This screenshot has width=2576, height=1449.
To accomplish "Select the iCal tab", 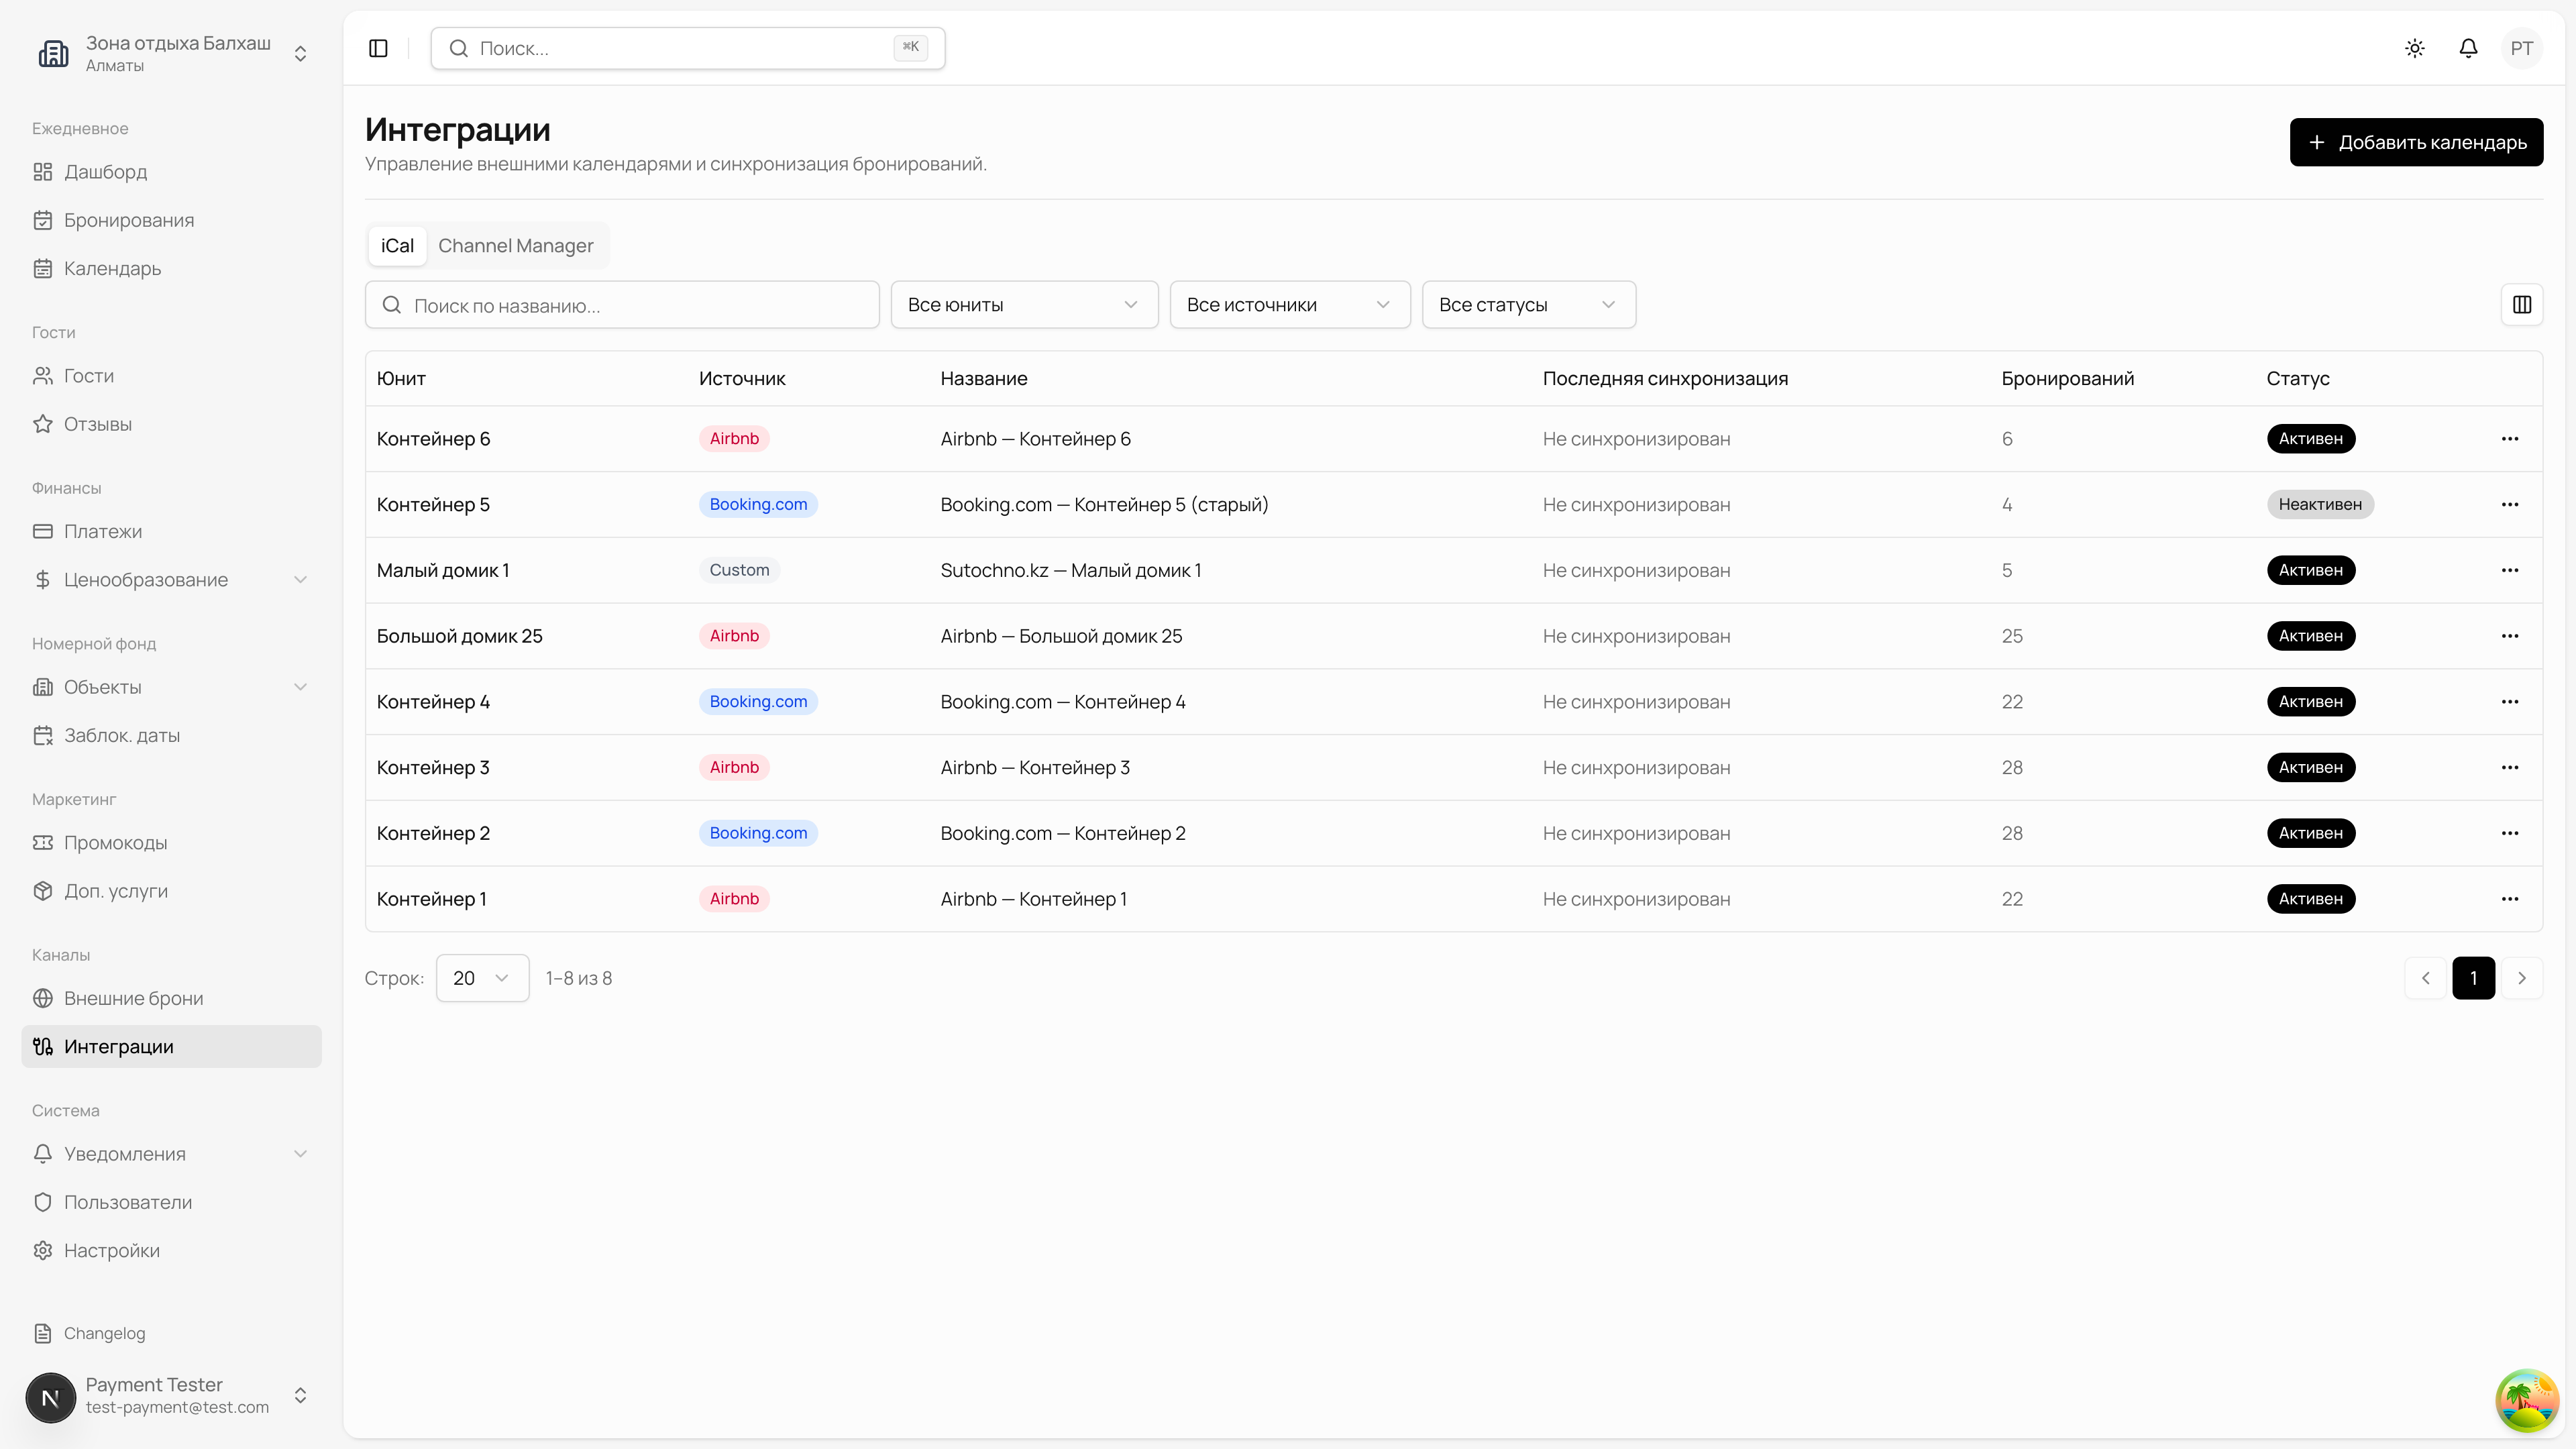I will click(397, 246).
